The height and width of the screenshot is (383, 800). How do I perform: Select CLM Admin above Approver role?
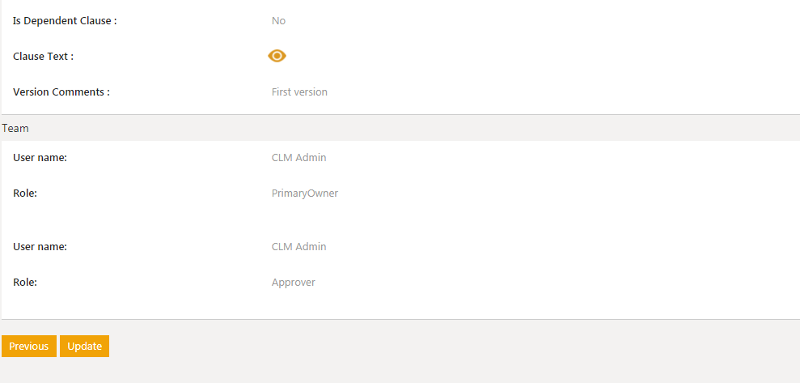pyautogui.click(x=298, y=246)
